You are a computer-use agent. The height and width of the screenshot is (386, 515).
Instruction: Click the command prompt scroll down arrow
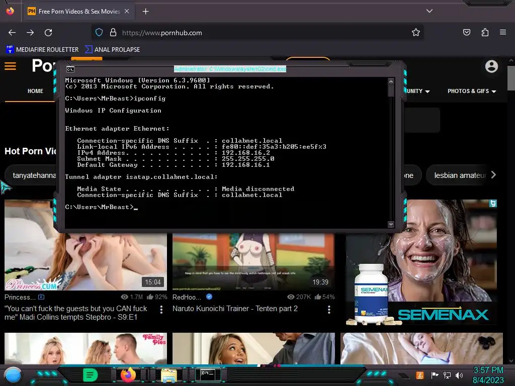click(391, 225)
